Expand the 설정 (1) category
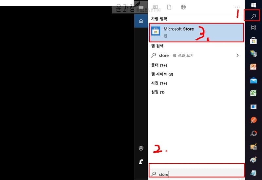Viewport: 262px width, 180px height. (158, 92)
